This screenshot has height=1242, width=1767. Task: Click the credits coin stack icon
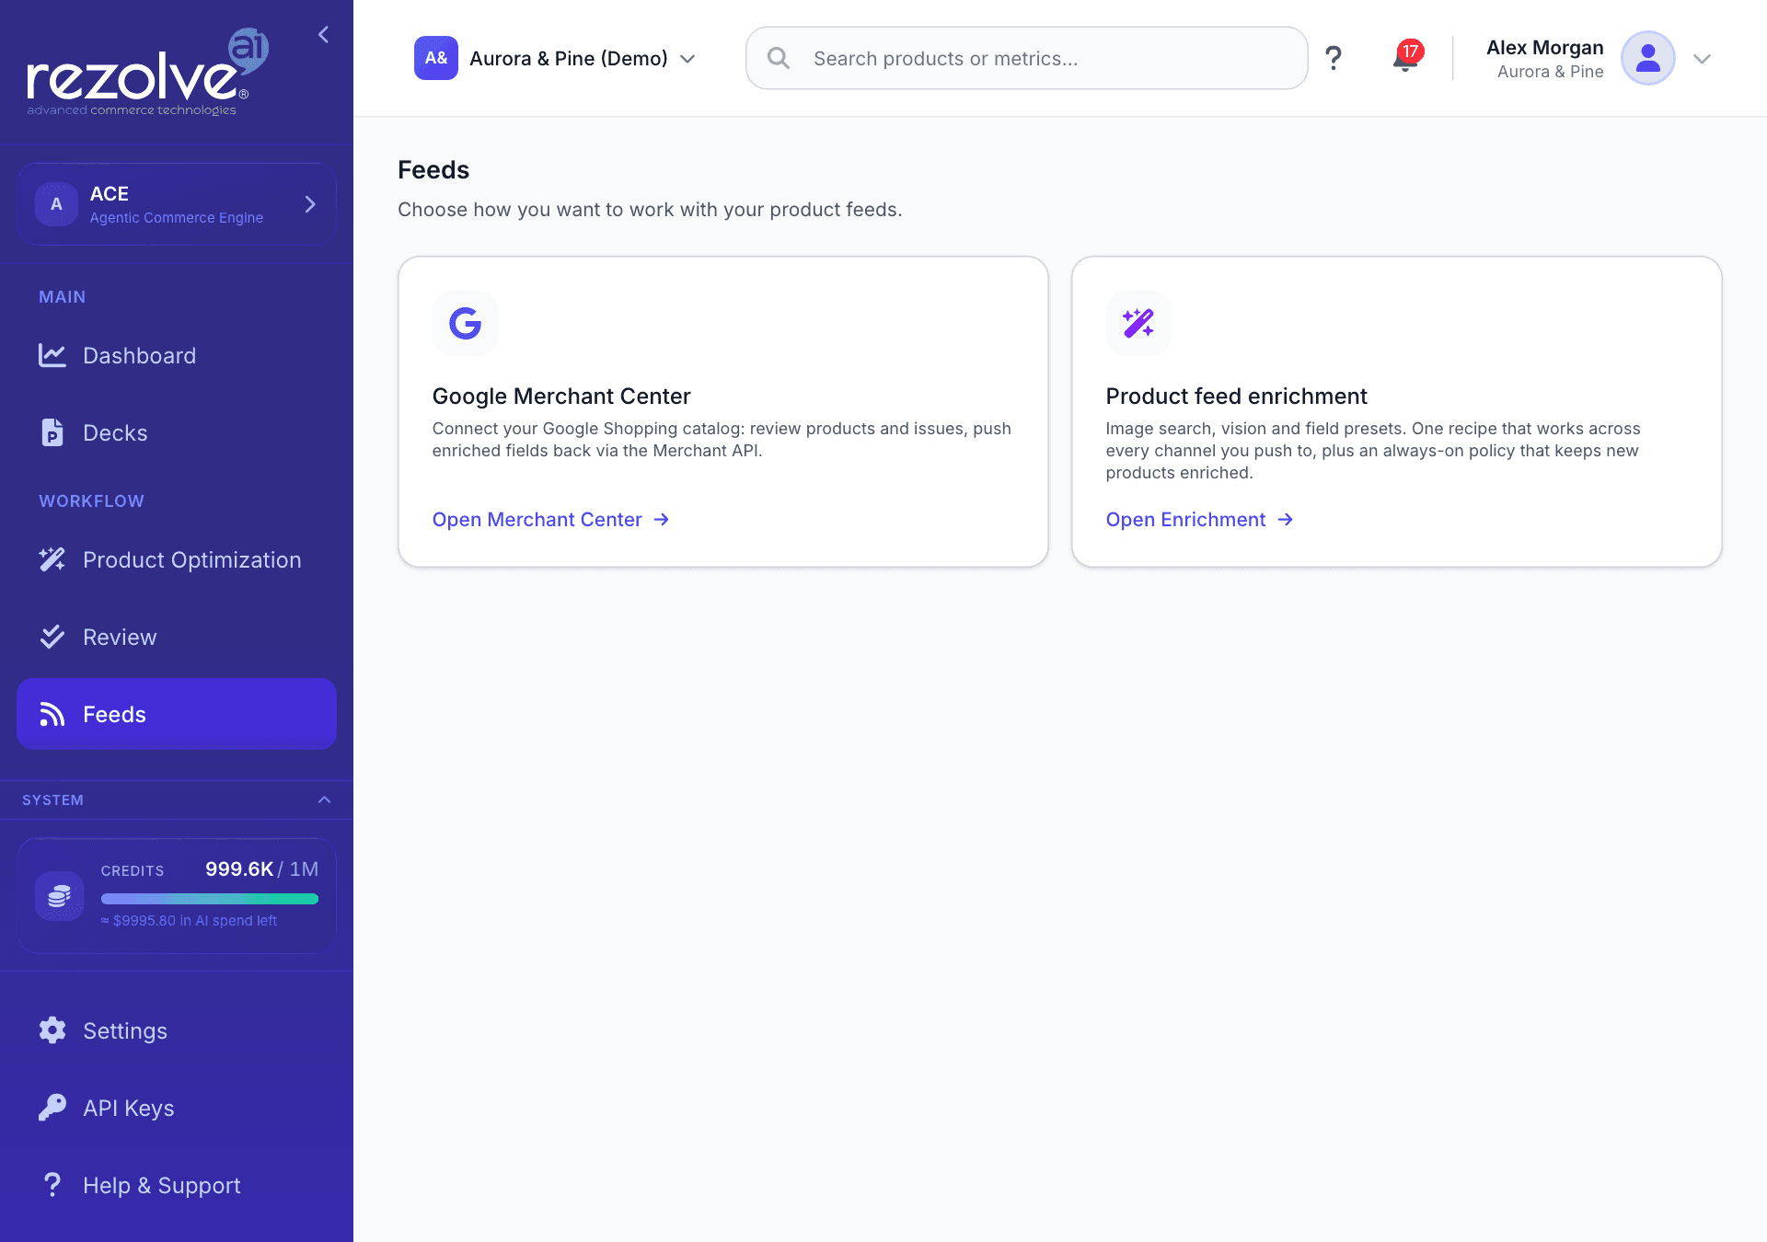tap(59, 896)
